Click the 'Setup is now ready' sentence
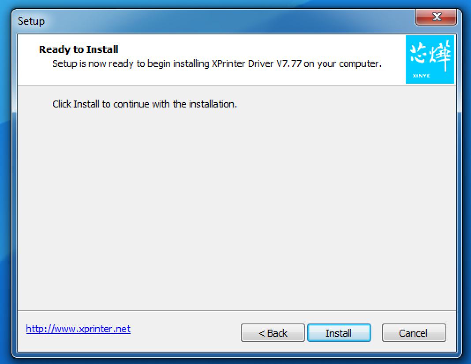Viewport: 471px width, 364px height. pyautogui.click(x=217, y=63)
